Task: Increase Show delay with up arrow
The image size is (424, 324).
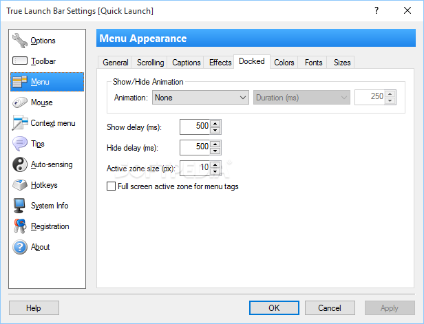Action: 215,124
